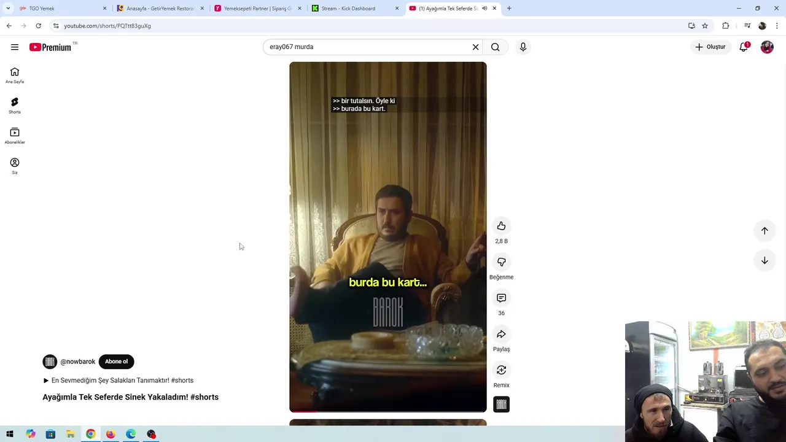Switch to the TGO Yemek tab
Image resolution: width=786 pixels, height=442 pixels.
61,9
